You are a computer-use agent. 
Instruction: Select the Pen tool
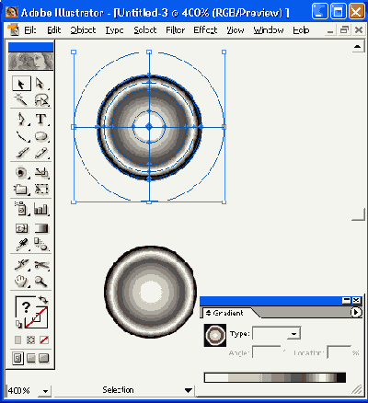pyautogui.click(x=21, y=119)
